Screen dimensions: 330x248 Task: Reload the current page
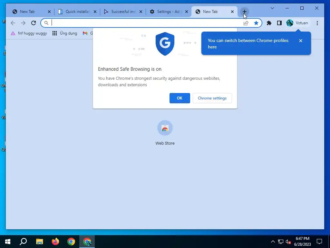click(34, 23)
